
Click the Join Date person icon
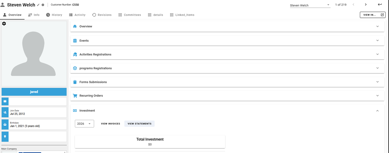tap(5, 112)
